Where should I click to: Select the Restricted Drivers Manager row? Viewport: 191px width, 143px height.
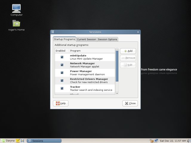pyautogui.click(x=85, y=80)
